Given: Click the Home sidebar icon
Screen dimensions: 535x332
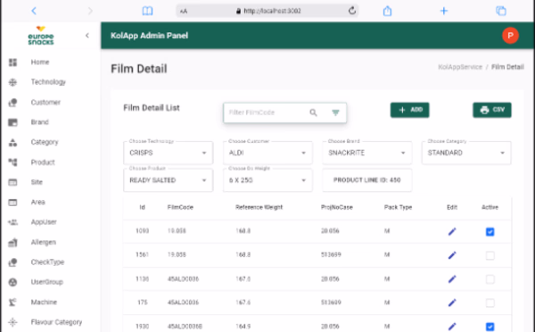Looking at the screenshot, I should click(x=12, y=62).
